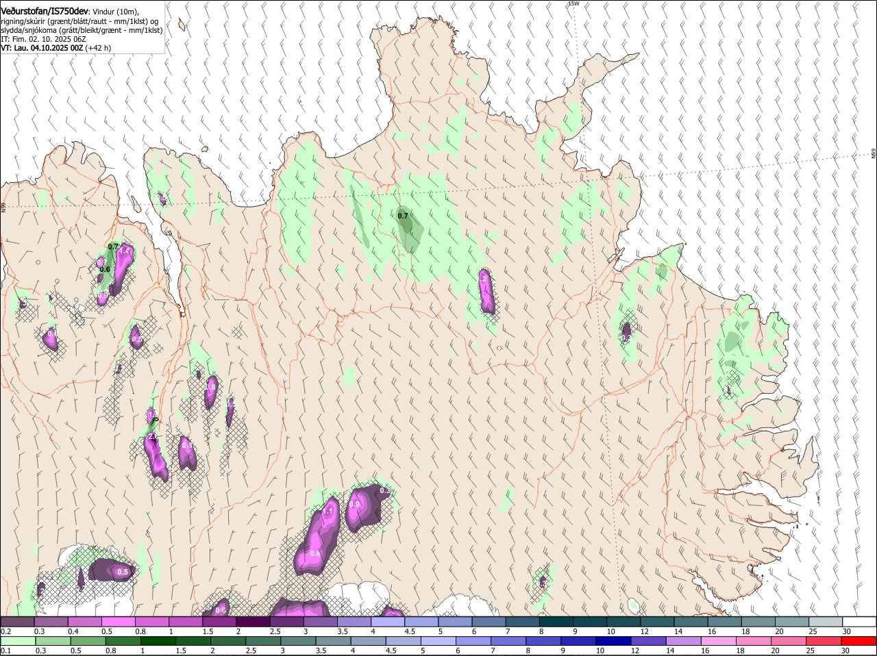Image resolution: width=877 pixels, height=656 pixels.
Task: Select upper legend dark teal swatch between 8 and 9
Action: click(556, 622)
